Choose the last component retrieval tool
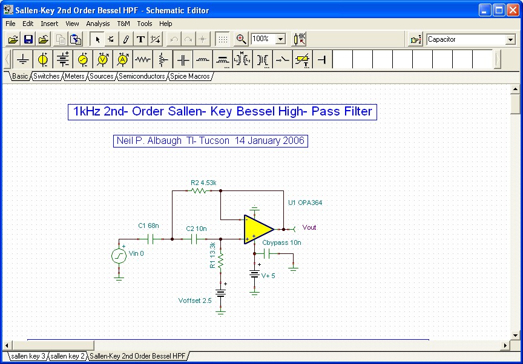Image resolution: width=523 pixels, height=364 pixels. click(111, 39)
